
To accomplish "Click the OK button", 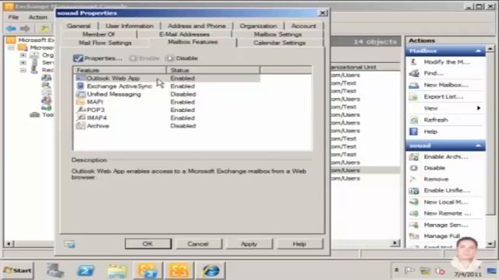I will [148, 243].
